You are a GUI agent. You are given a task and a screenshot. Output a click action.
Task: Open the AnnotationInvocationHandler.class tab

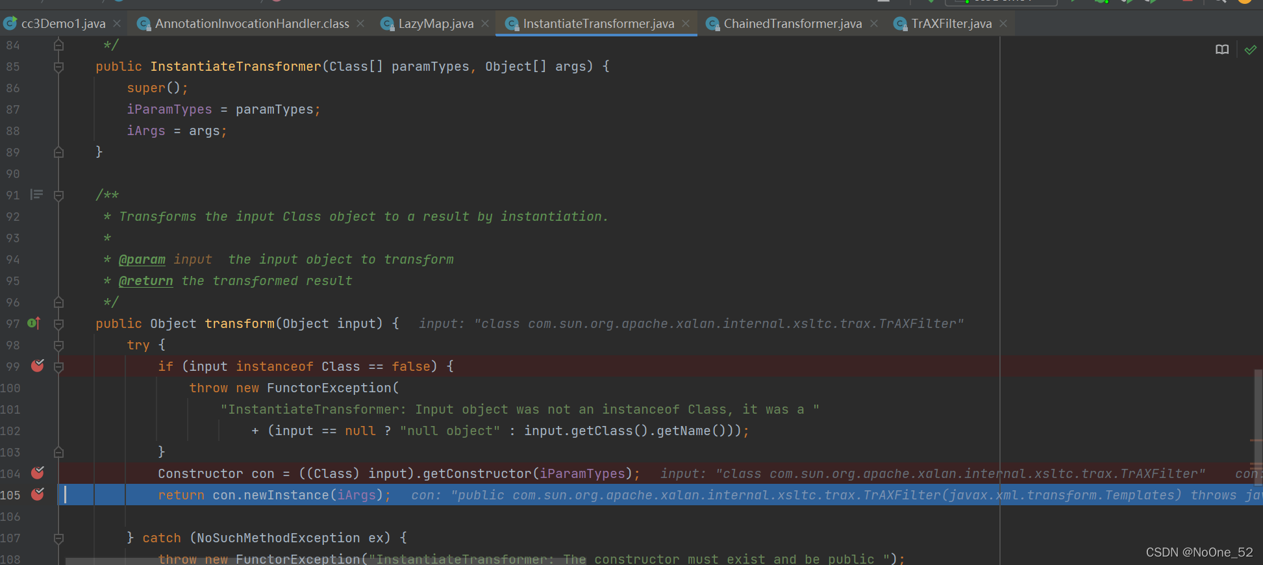click(x=252, y=24)
